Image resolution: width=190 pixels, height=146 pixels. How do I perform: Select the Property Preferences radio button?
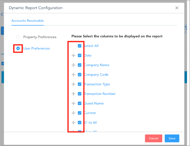[18, 37]
